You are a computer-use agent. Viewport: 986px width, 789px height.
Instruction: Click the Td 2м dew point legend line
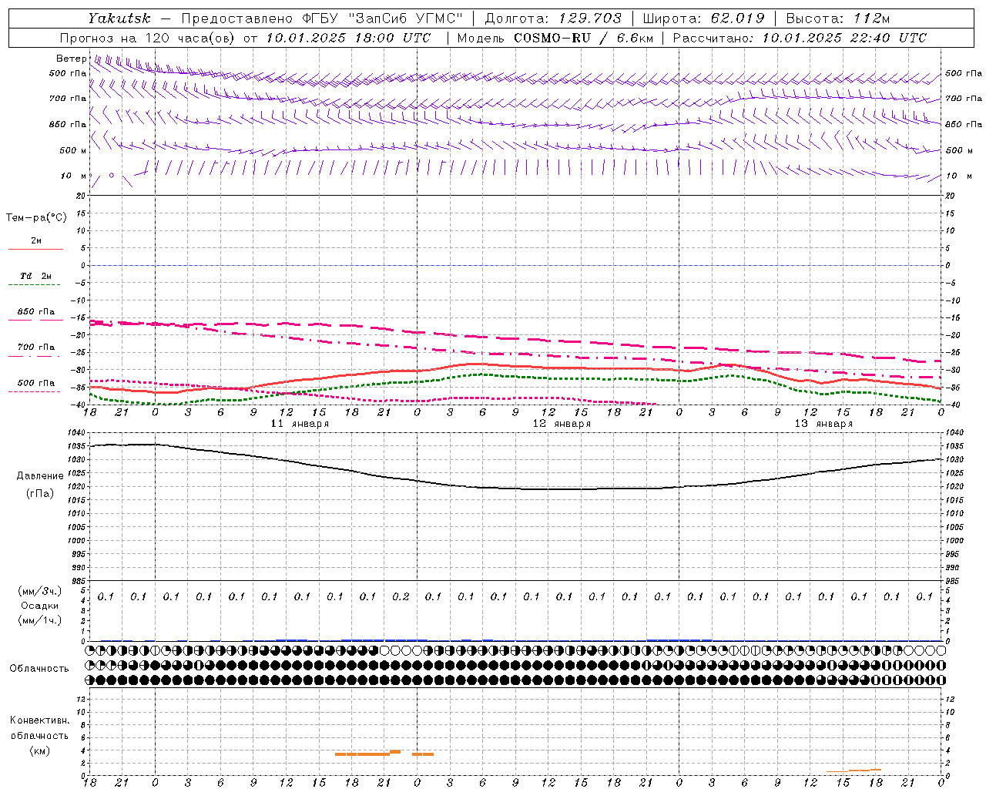[x=35, y=284]
